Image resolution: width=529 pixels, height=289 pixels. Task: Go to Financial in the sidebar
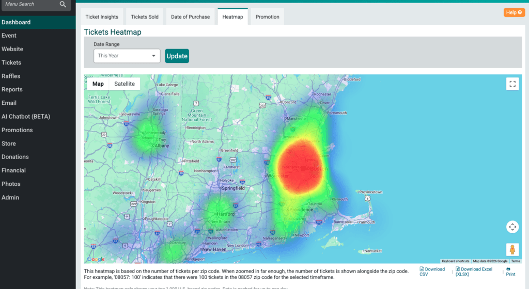coord(38,170)
